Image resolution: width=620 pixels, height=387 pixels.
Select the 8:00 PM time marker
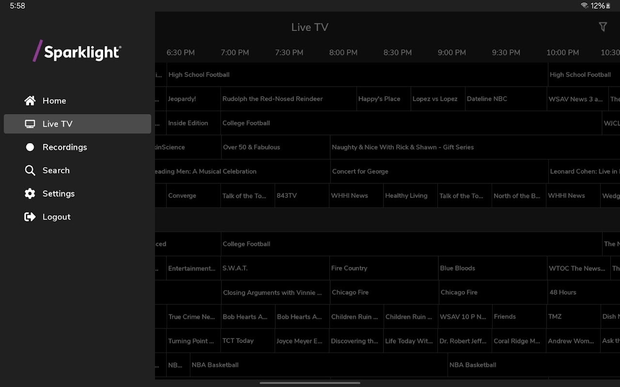click(x=343, y=52)
